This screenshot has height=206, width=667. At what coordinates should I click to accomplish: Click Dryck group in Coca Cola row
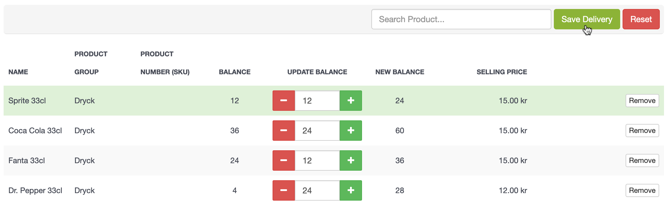[x=85, y=131]
